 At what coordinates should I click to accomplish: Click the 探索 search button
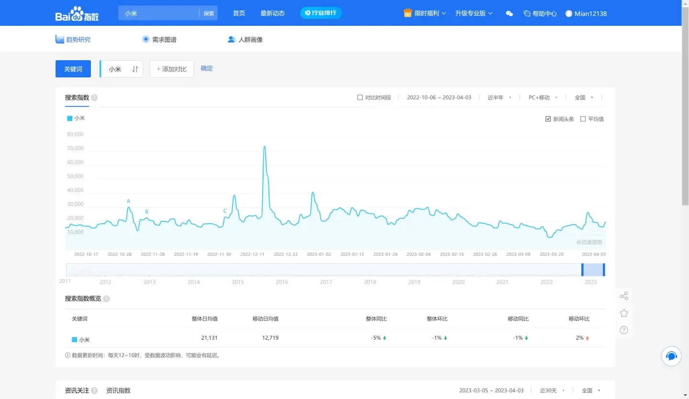pyautogui.click(x=209, y=13)
